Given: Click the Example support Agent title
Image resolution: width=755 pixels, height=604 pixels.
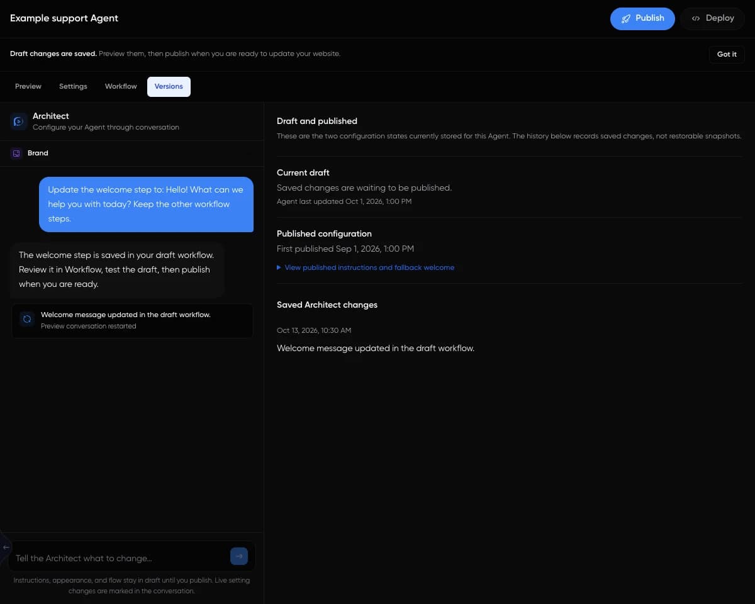Looking at the screenshot, I should 64,18.
